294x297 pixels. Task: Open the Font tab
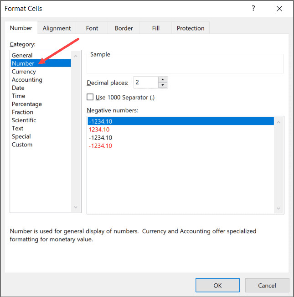tap(92, 28)
